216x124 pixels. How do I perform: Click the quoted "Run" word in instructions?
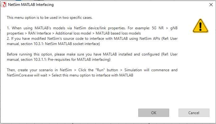[100, 70]
